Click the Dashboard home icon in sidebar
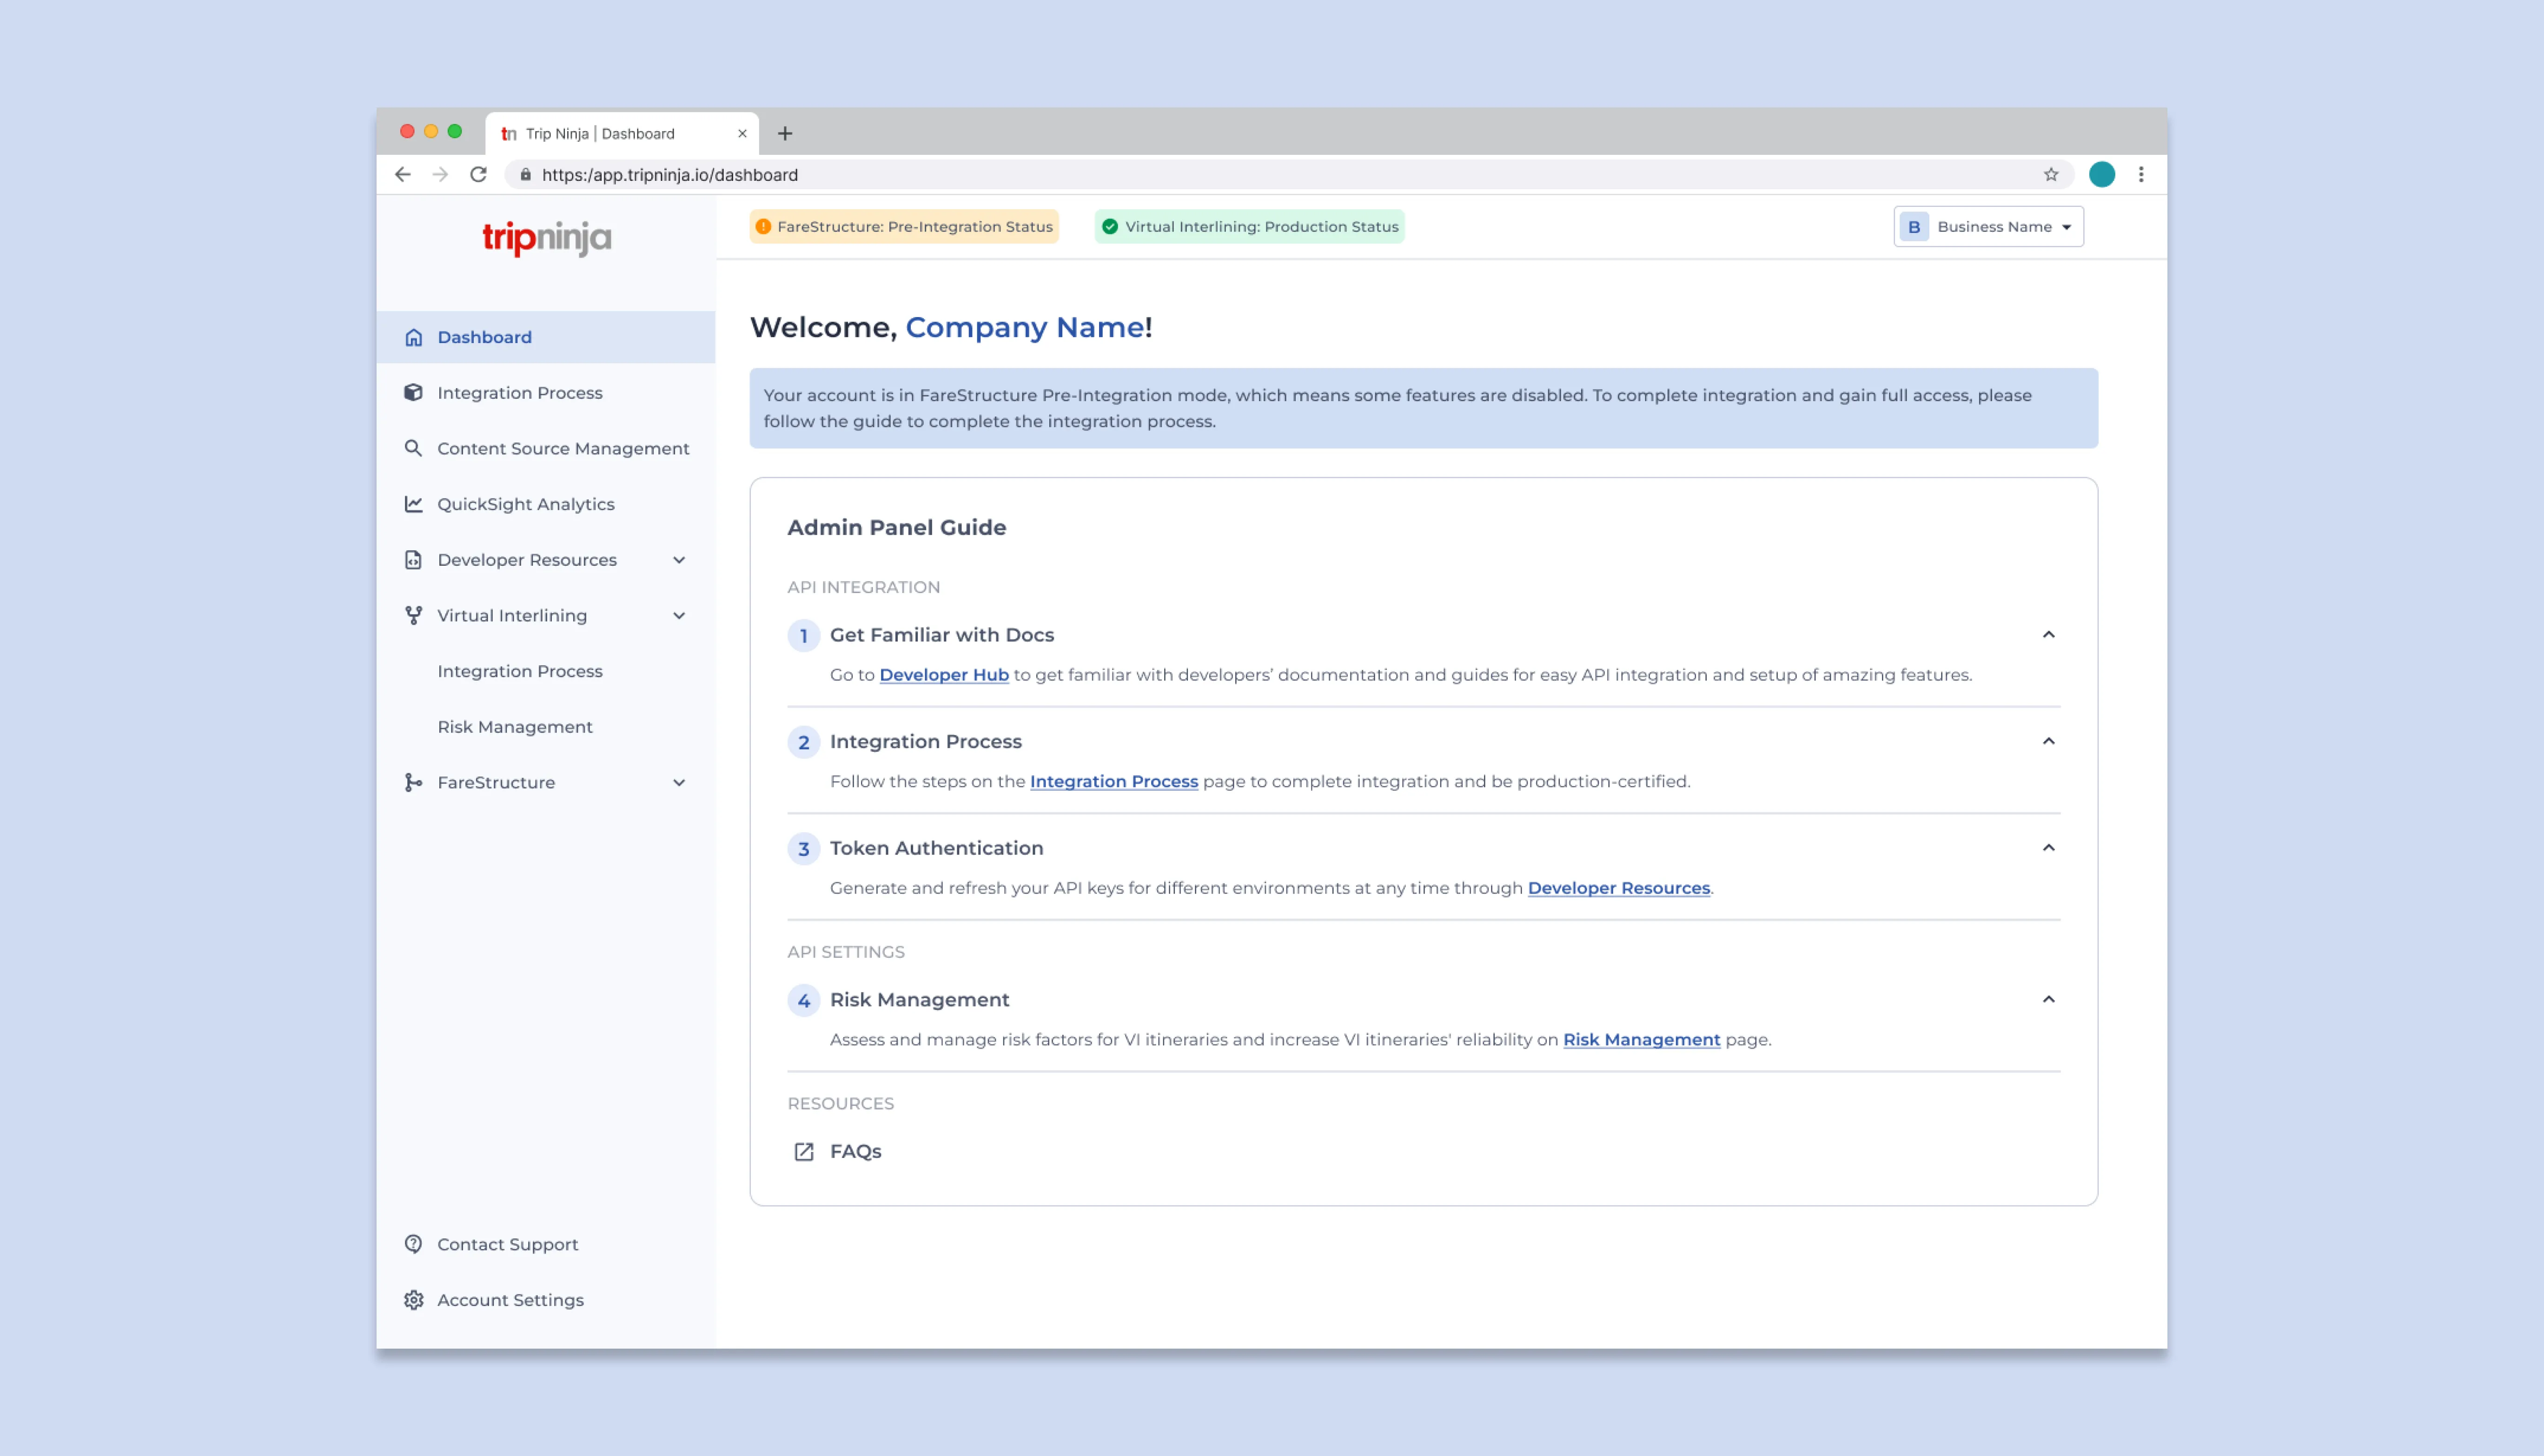The height and width of the screenshot is (1456, 2544). pyautogui.click(x=413, y=337)
